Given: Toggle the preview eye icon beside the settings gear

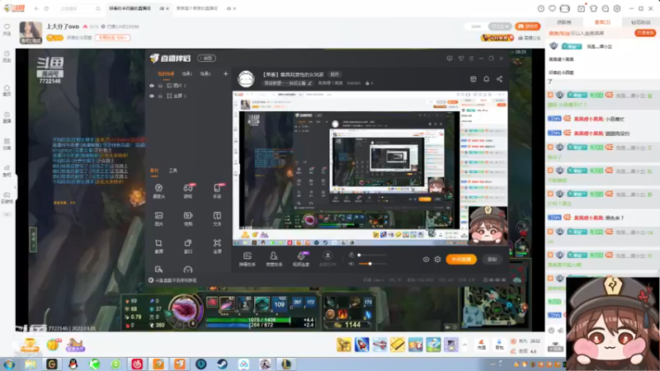Looking at the screenshot, I should point(426,260).
